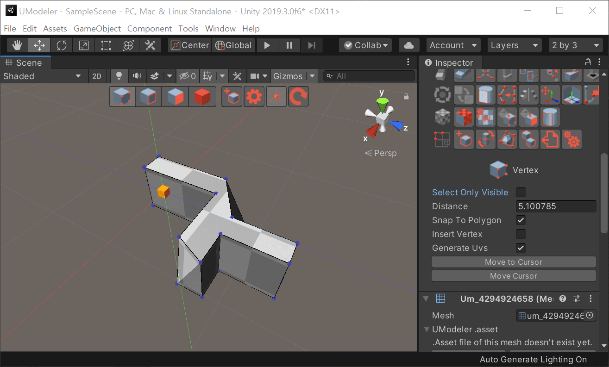Toggle Select Only Visible checkbox
Image resolution: width=609 pixels, height=367 pixels.
tap(521, 192)
